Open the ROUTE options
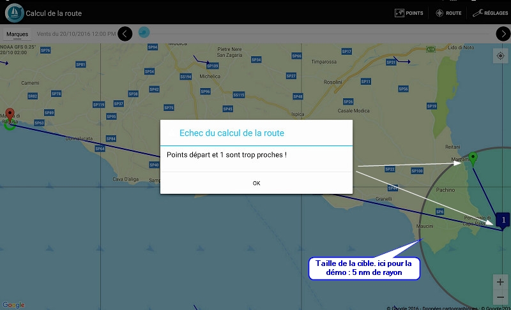Screen dimensions: 511x310 coord(448,13)
